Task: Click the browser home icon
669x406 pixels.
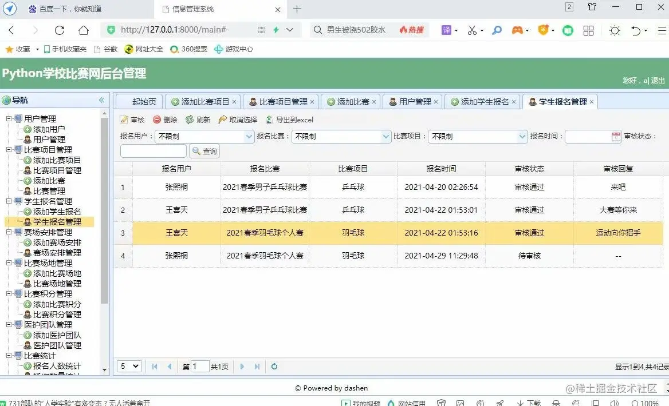Action: click(84, 30)
